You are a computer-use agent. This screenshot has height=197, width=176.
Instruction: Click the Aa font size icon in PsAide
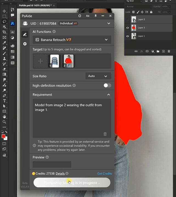click(x=88, y=16)
